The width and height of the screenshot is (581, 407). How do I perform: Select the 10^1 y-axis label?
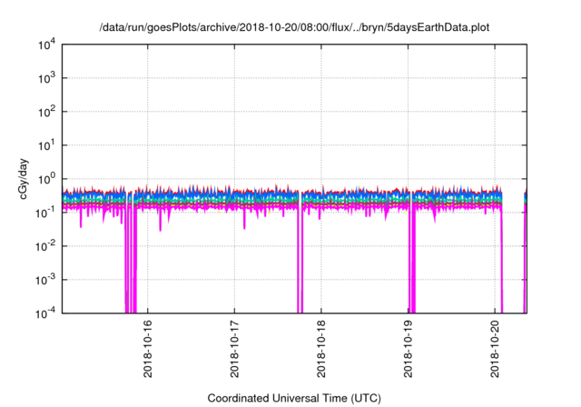click(47, 145)
